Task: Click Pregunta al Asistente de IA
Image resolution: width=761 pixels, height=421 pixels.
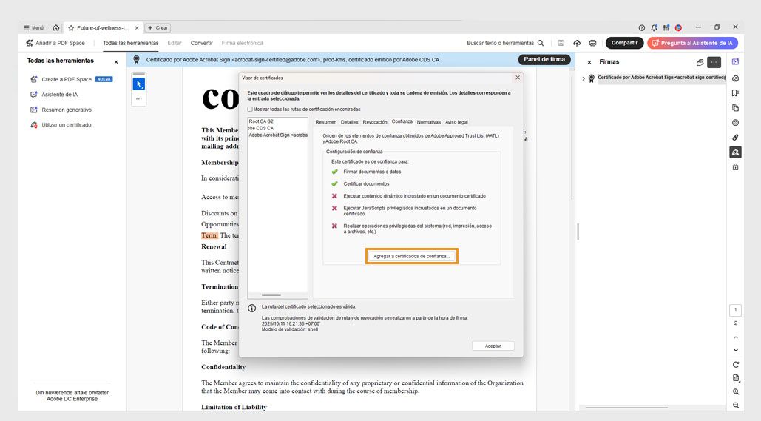Action: click(692, 43)
